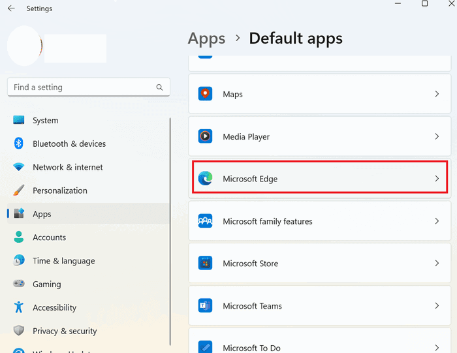Expand the Media Player row chevron
The height and width of the screenshot is (353, 457).
click(x=437, y=136)
